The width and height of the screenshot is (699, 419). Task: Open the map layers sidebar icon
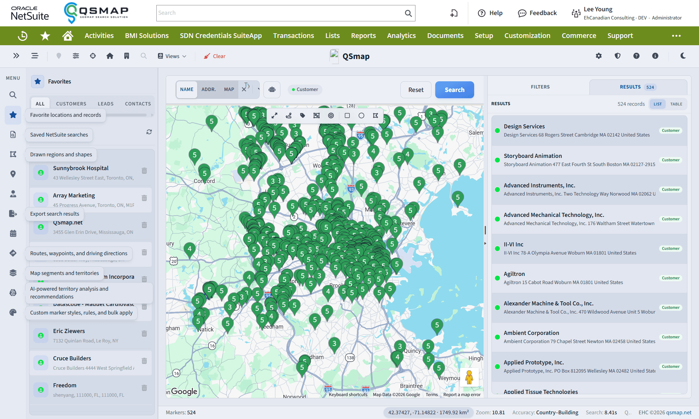click(13, 273)
